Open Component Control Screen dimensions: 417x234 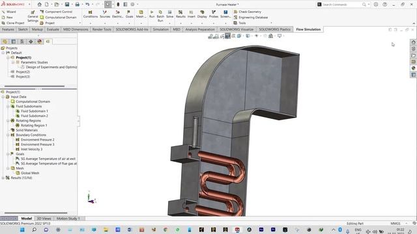[56, 12]
